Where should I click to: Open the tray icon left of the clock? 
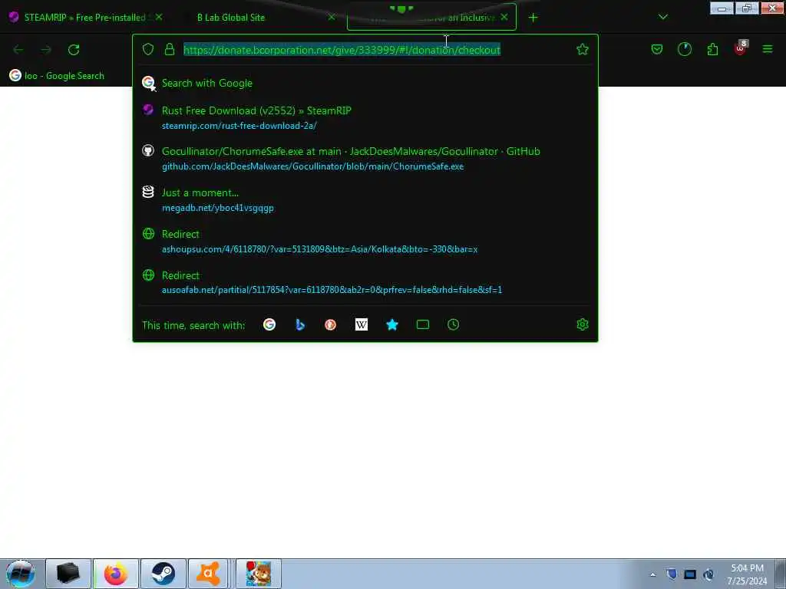708,574
